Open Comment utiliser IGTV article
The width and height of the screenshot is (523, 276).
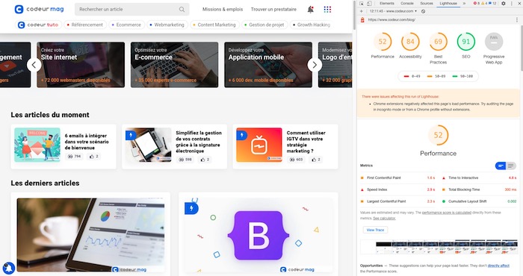click(285, 146)
